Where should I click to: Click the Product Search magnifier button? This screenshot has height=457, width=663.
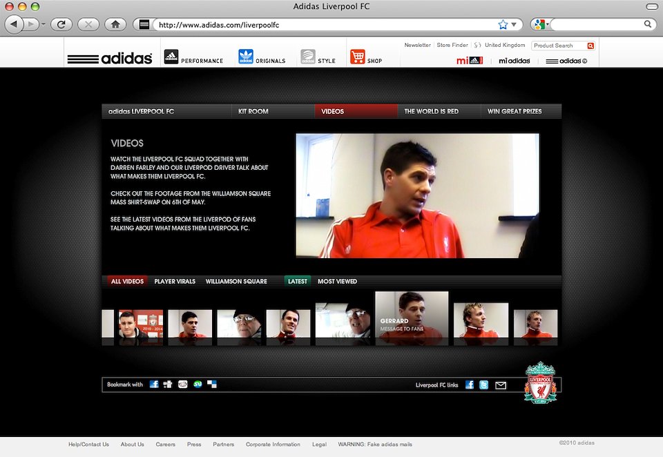tap(590, 46)
